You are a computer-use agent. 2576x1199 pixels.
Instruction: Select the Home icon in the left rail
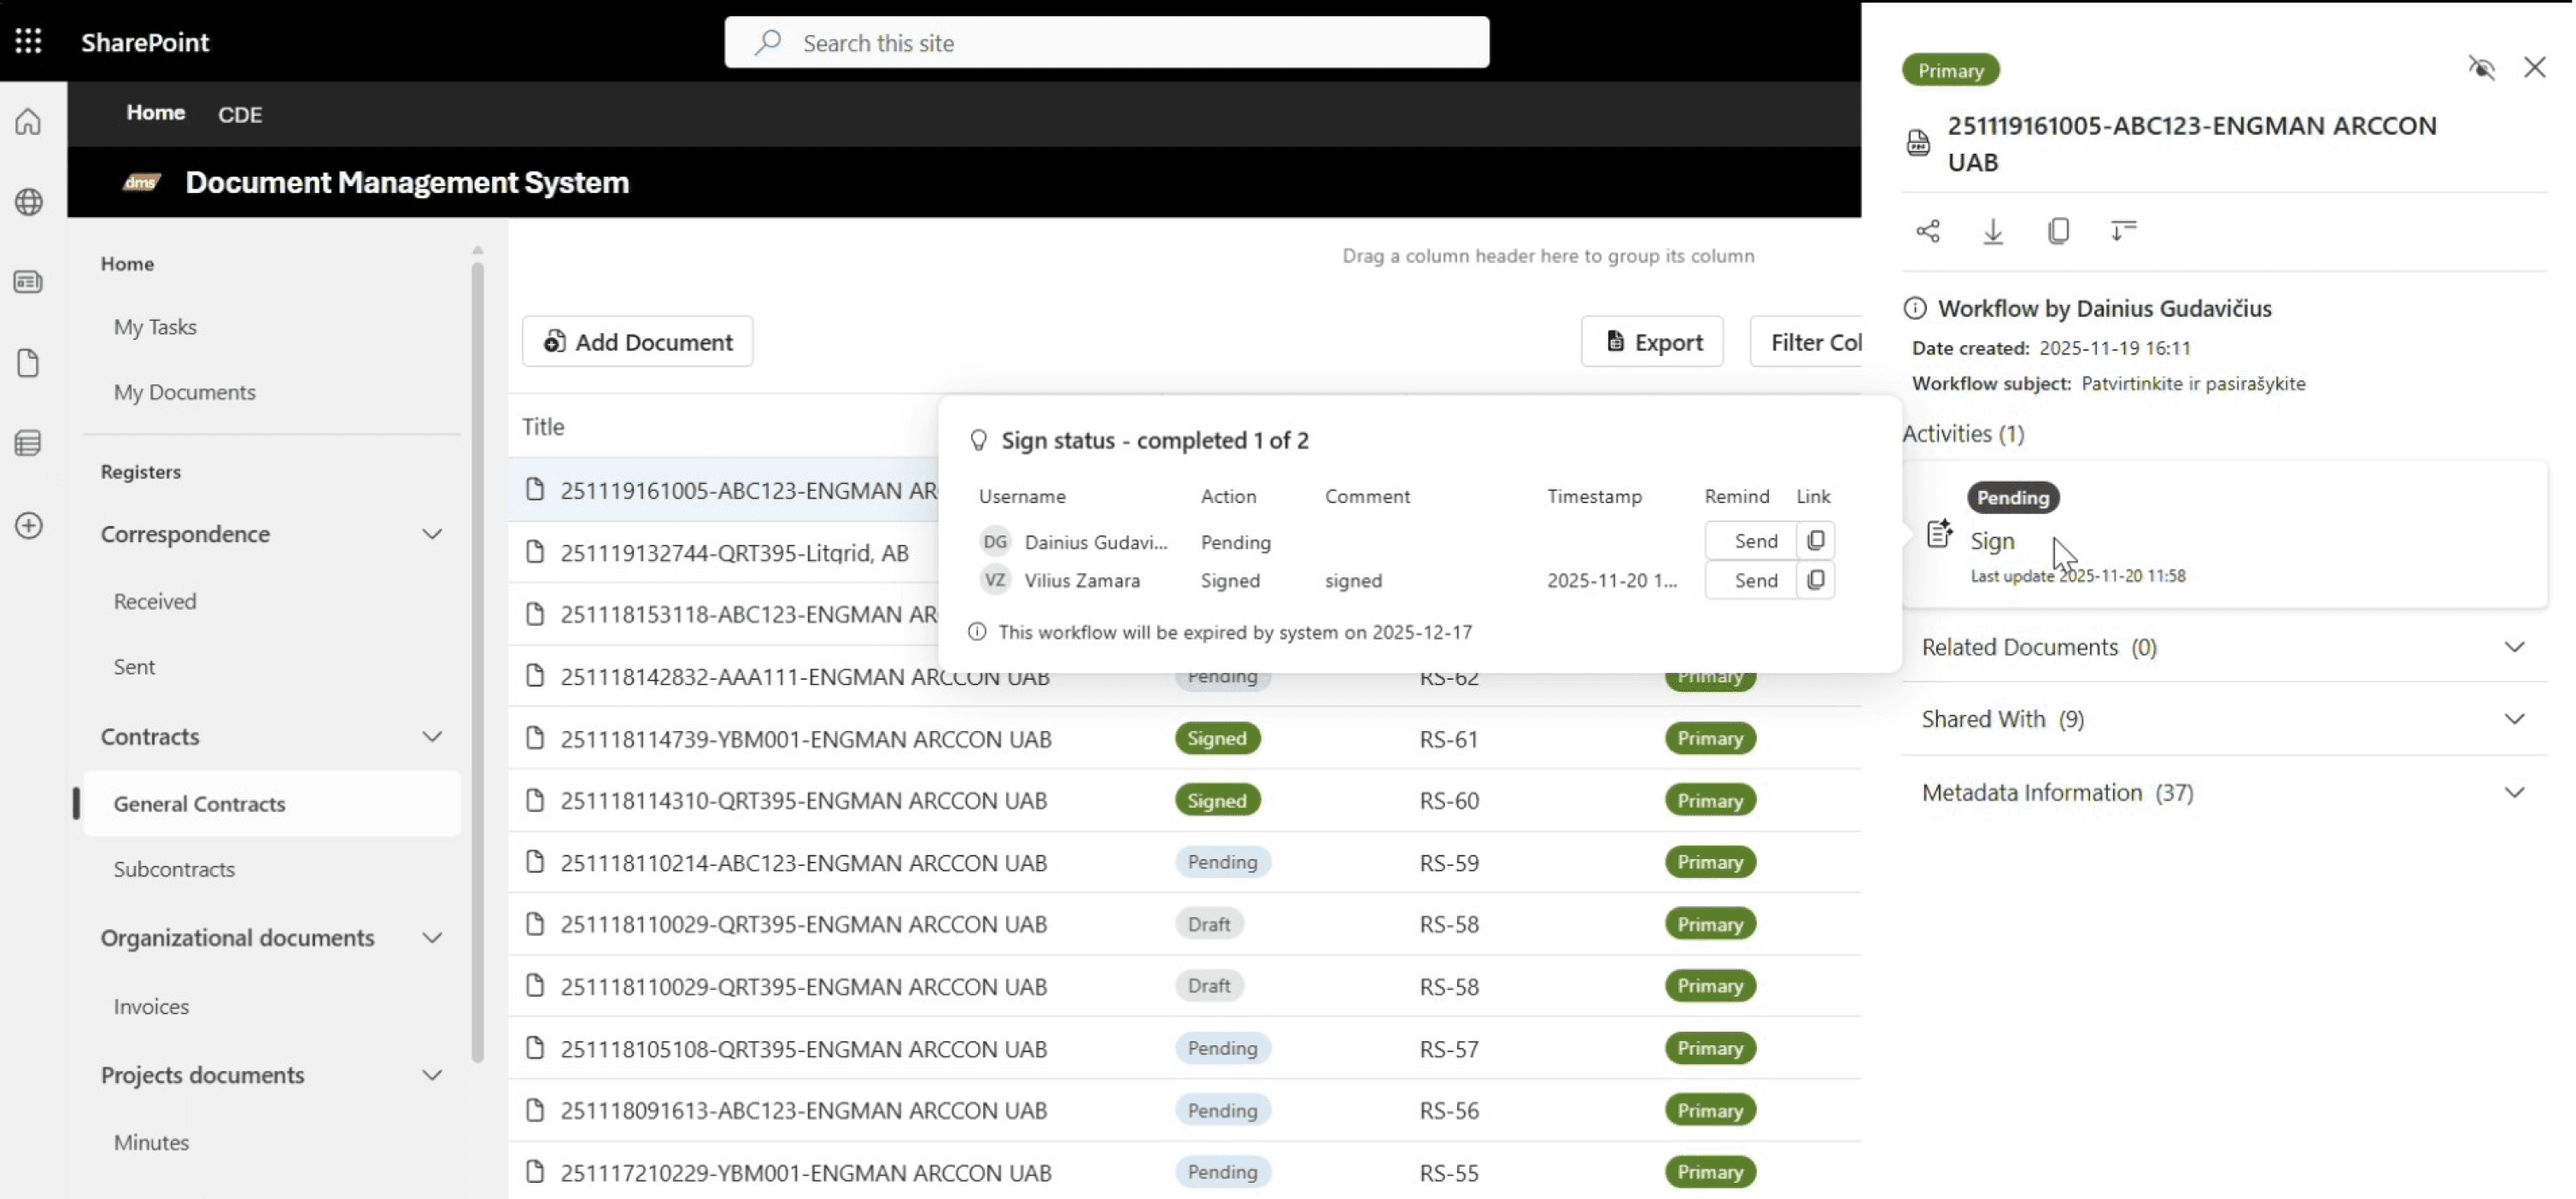pyautogui.click(x=28, y=121)
